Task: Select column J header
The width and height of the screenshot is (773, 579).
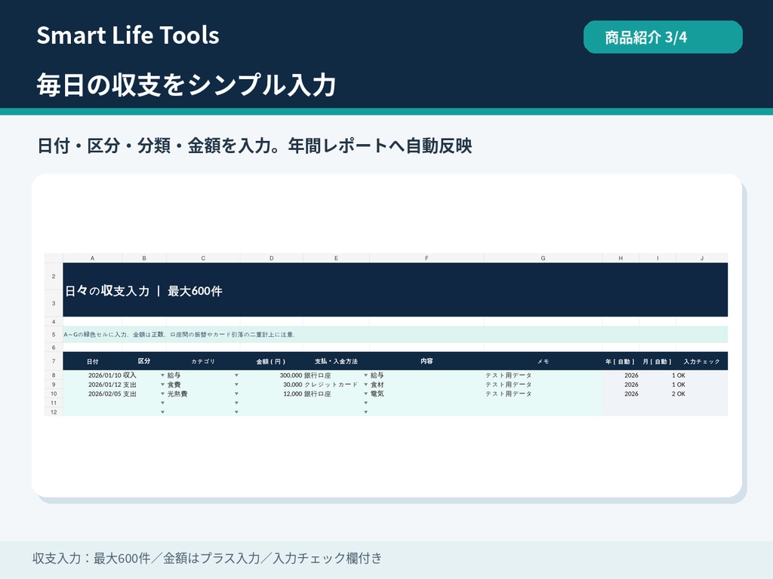Action: tap(702, 258)
